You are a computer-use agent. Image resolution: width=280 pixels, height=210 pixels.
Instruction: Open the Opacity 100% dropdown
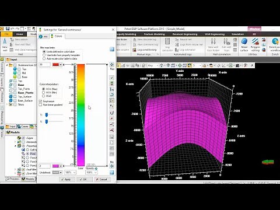click(x=91, y=173)
